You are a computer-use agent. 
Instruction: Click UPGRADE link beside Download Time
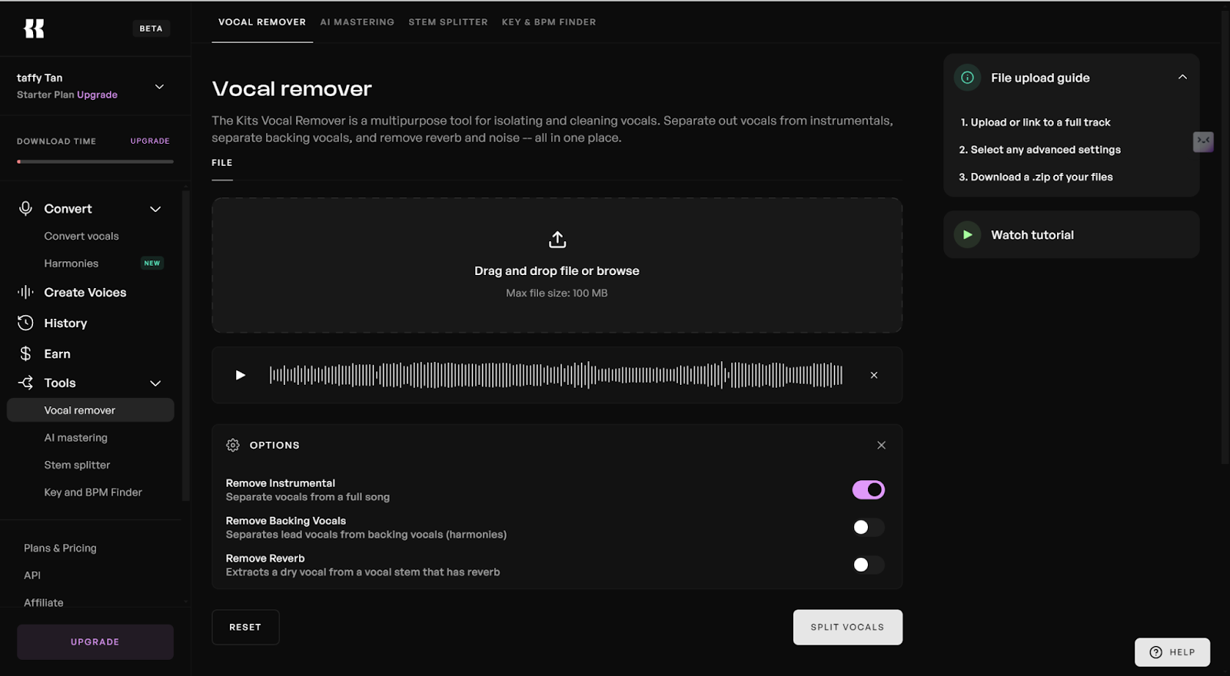pyautogui.click(x=150, y=141)
